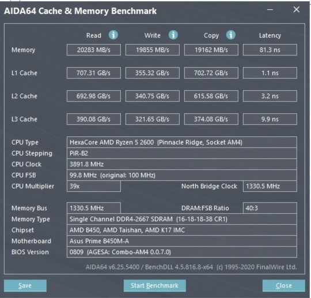Minimize the AIDA64 benchmark window

270,10
